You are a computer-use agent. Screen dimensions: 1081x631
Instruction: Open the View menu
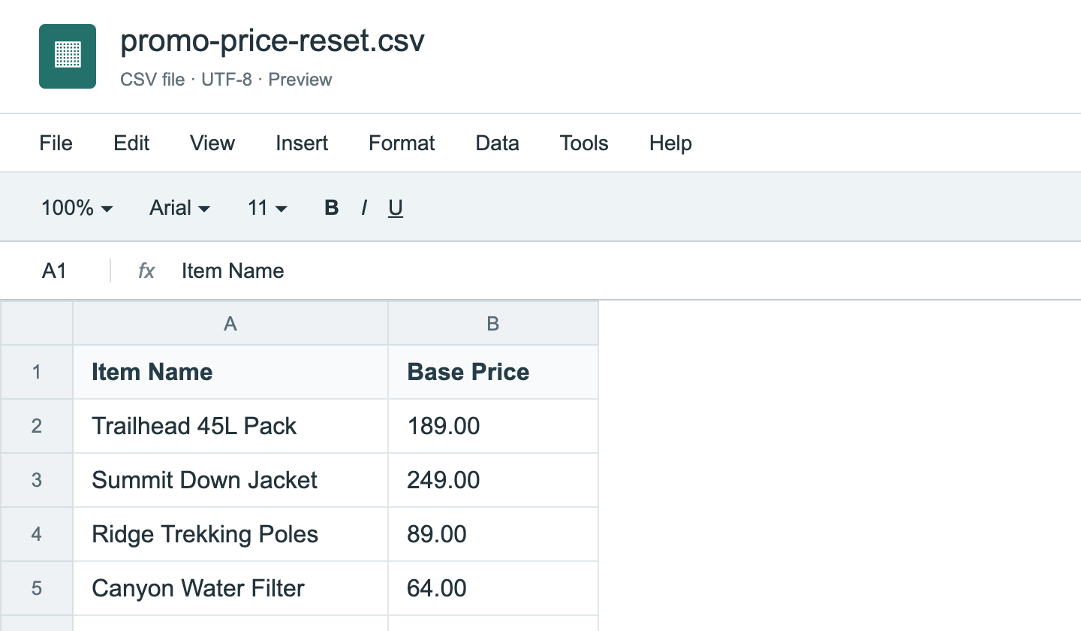pos(212,143)
